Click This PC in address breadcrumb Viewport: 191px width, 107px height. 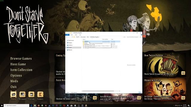click(x=78, y=37)
